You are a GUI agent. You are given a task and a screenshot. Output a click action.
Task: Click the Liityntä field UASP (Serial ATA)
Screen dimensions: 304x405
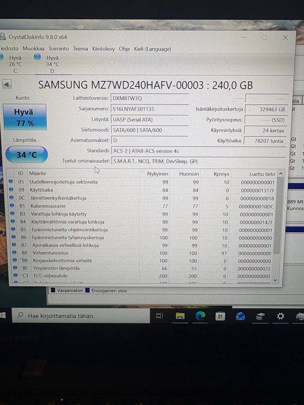click(150, 120)
